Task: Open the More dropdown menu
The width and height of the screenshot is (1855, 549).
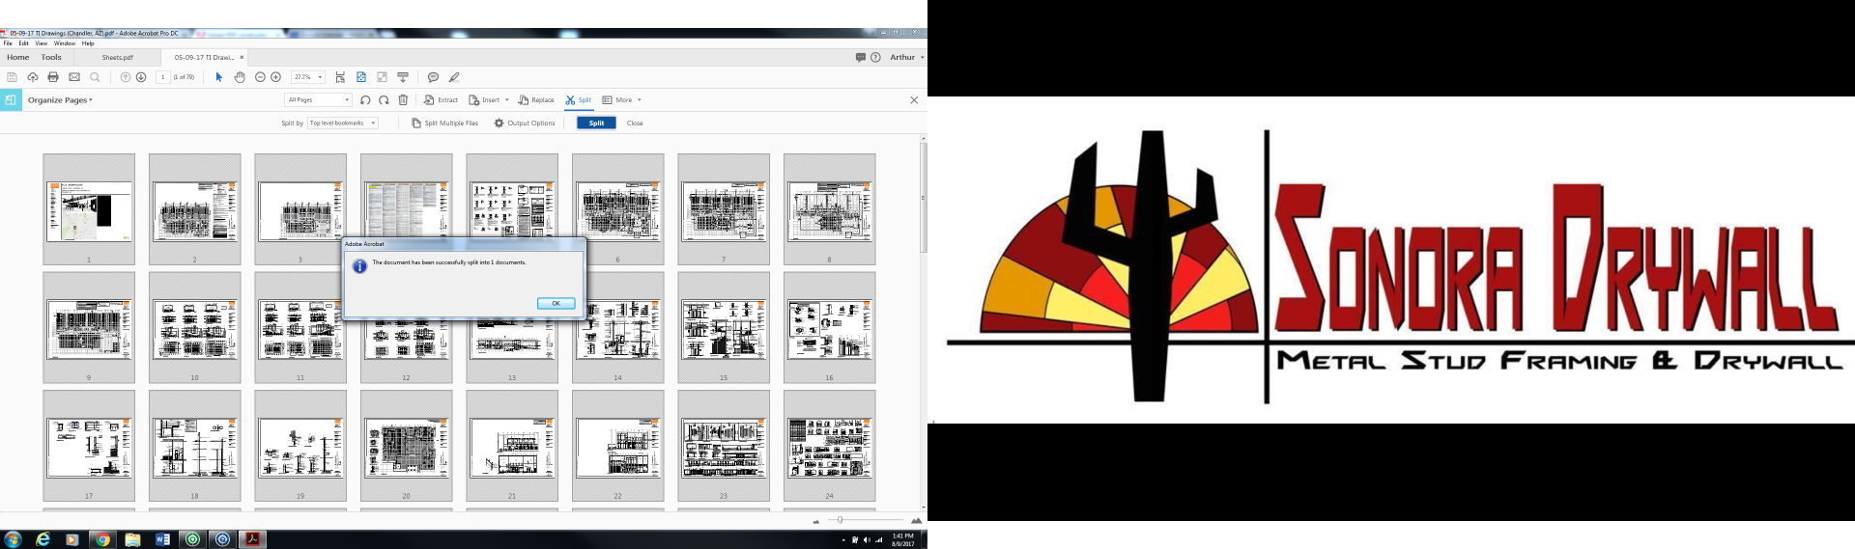Action: point(621,100)
